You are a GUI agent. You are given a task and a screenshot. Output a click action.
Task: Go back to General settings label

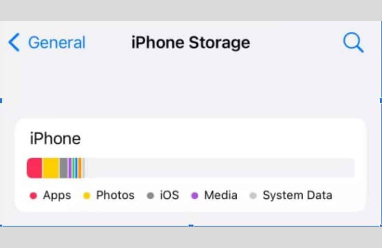coord(56,43)
